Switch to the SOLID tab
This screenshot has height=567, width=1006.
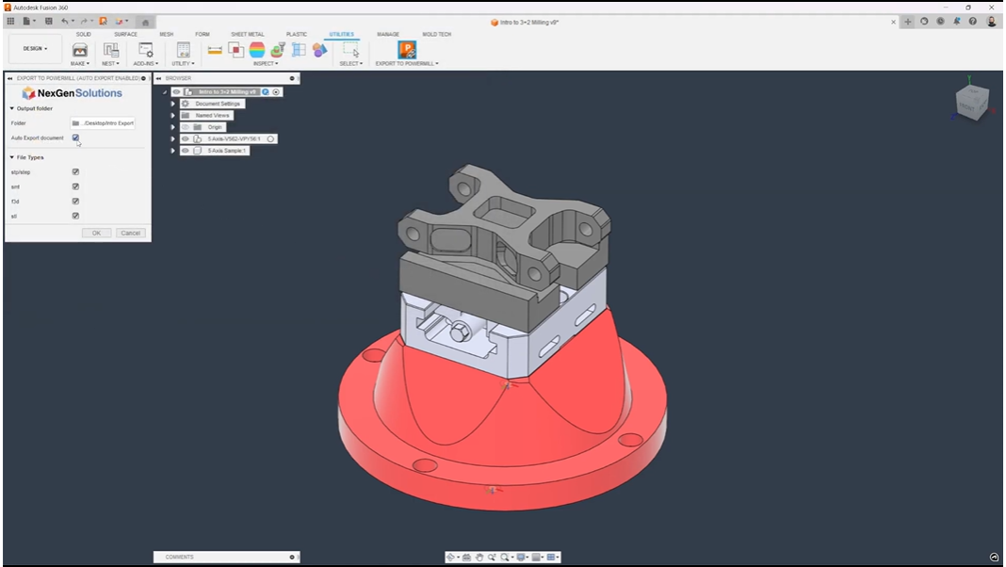pos(84,34)
